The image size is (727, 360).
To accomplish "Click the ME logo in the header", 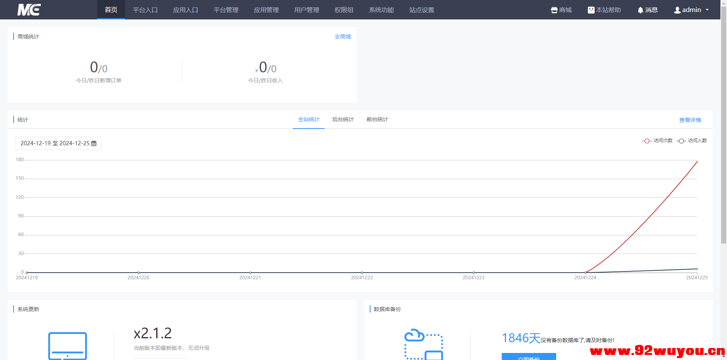I will (29, 10).
